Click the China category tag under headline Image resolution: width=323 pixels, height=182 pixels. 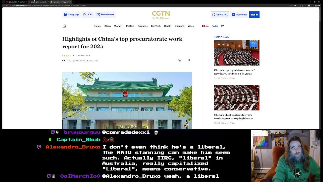point(66,56)
